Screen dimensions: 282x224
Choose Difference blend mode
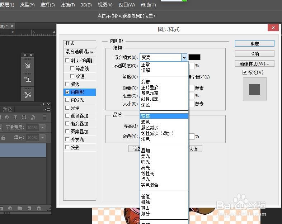pos(164,196)
